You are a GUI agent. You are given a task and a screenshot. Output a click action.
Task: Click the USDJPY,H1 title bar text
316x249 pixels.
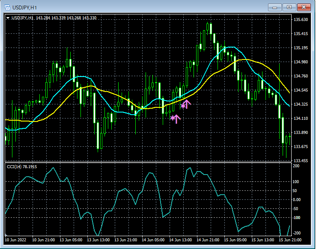[x=24, y=8]
